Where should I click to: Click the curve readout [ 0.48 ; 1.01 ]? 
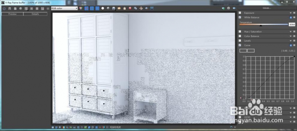tap(288, 51)
